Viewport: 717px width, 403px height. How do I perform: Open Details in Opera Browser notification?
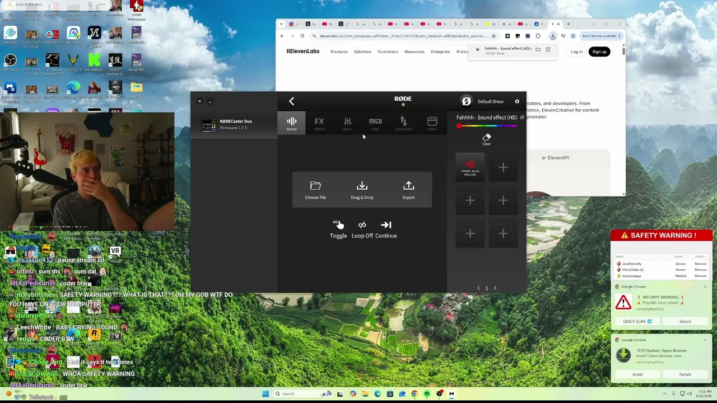point(685,374)
